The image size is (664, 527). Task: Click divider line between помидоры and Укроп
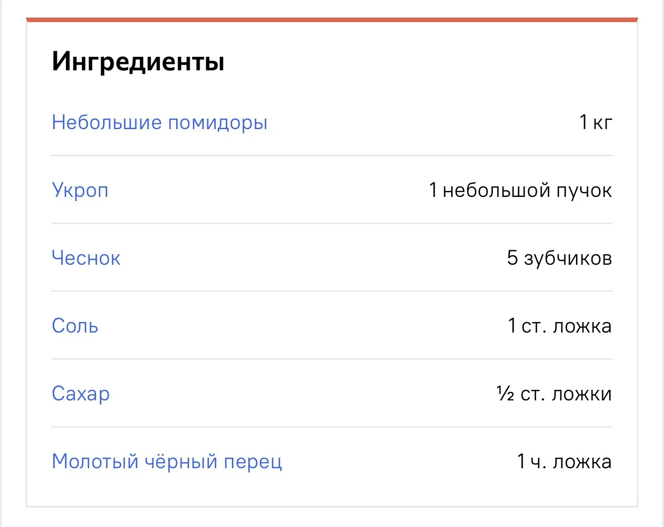coord(332,156)
